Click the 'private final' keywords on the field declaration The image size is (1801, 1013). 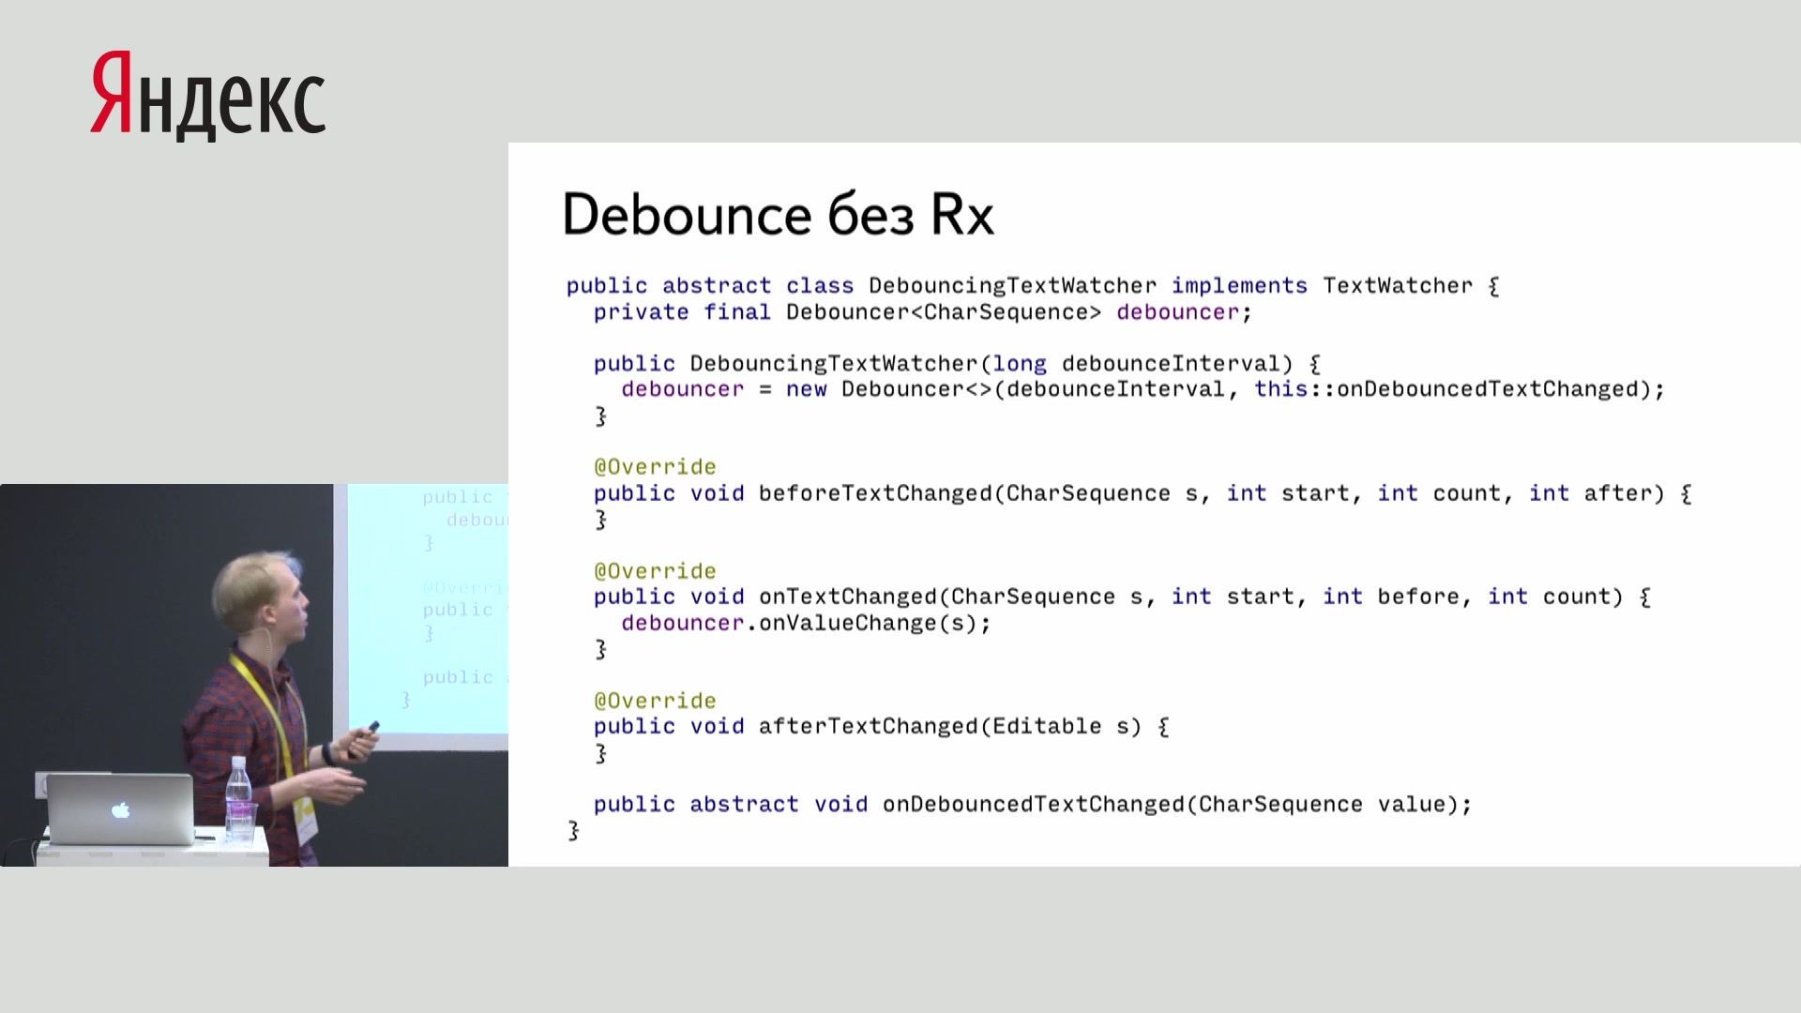pos(681,312)
